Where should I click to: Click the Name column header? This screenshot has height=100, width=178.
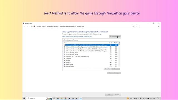(x=66, y=43)
